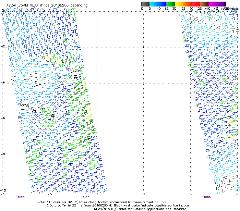Click the cyan-blue 5-15 knots color band
Viewport: 240px width, 211px height.
[158, 4]
